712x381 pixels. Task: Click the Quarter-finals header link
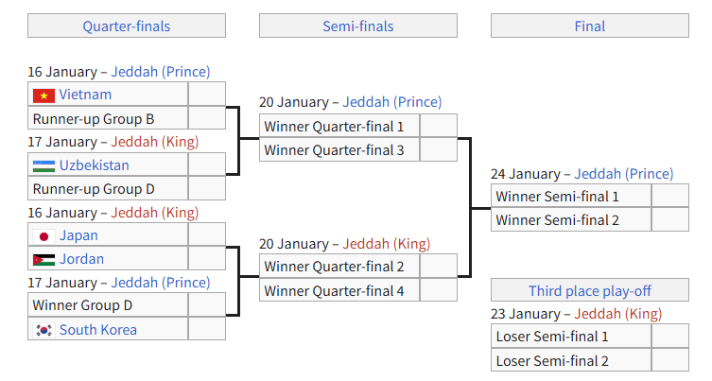click(x=127, y=26)
